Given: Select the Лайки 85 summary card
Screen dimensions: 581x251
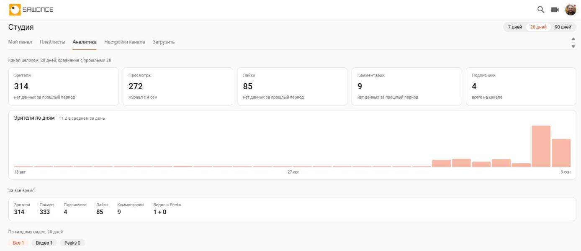Looking at the screenshot, I should click(292, 87).
